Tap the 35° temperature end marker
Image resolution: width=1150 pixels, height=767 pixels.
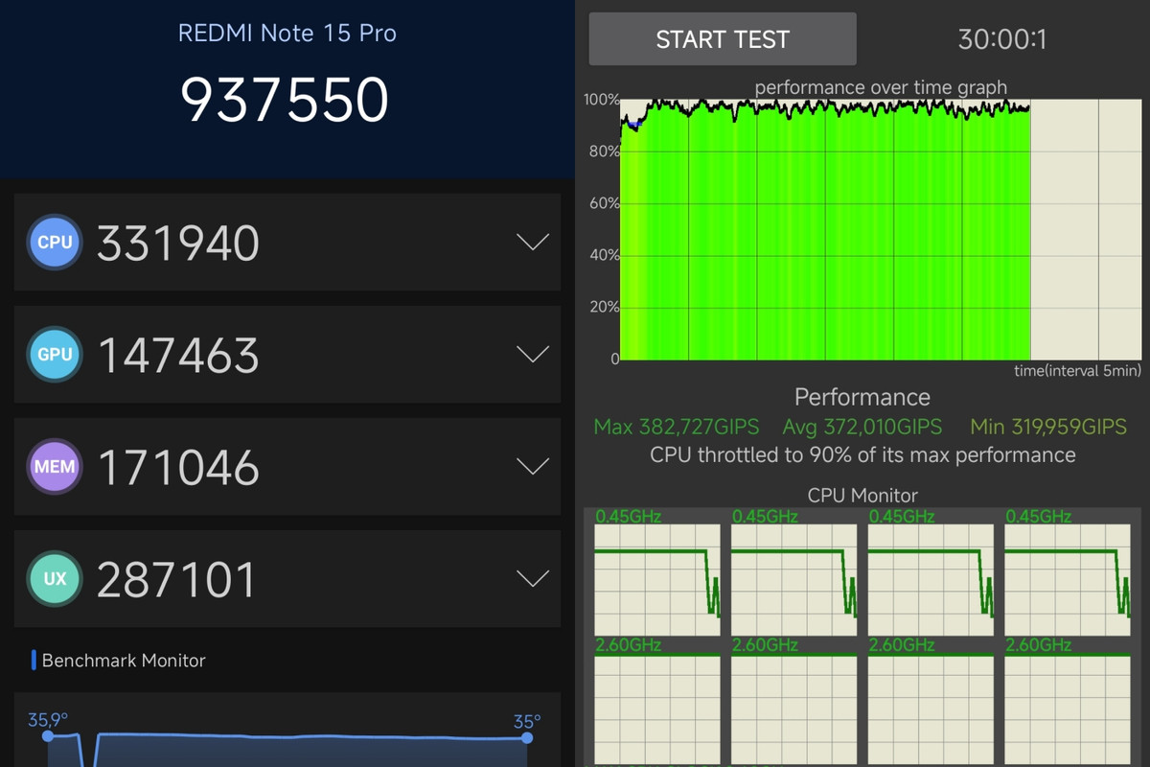(526, 737)
